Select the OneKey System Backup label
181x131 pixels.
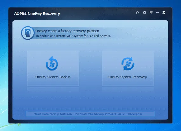[x=53, y=77]
